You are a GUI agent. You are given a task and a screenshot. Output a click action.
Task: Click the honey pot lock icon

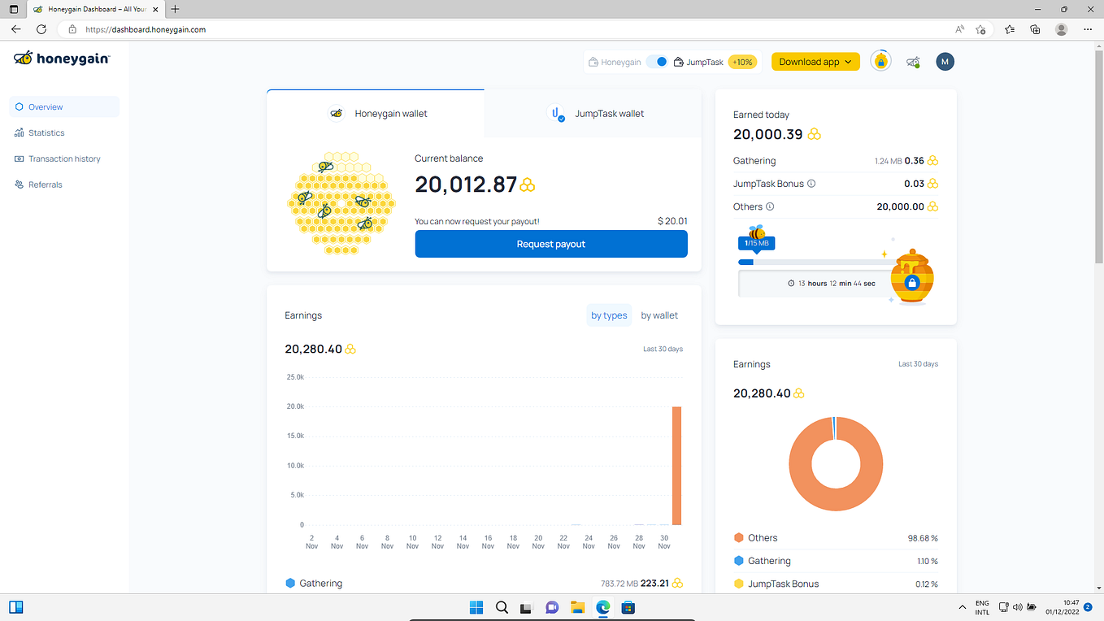(x=911, y=282)
